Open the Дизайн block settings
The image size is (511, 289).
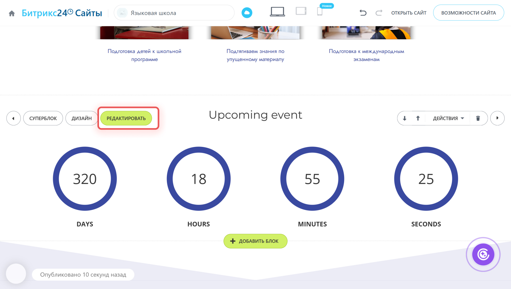click(x=81, y=118)
